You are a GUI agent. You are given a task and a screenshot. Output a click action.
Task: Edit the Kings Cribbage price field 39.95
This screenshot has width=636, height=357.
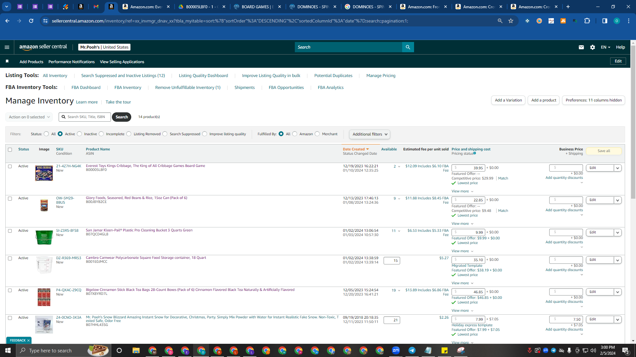coord(468,168)
